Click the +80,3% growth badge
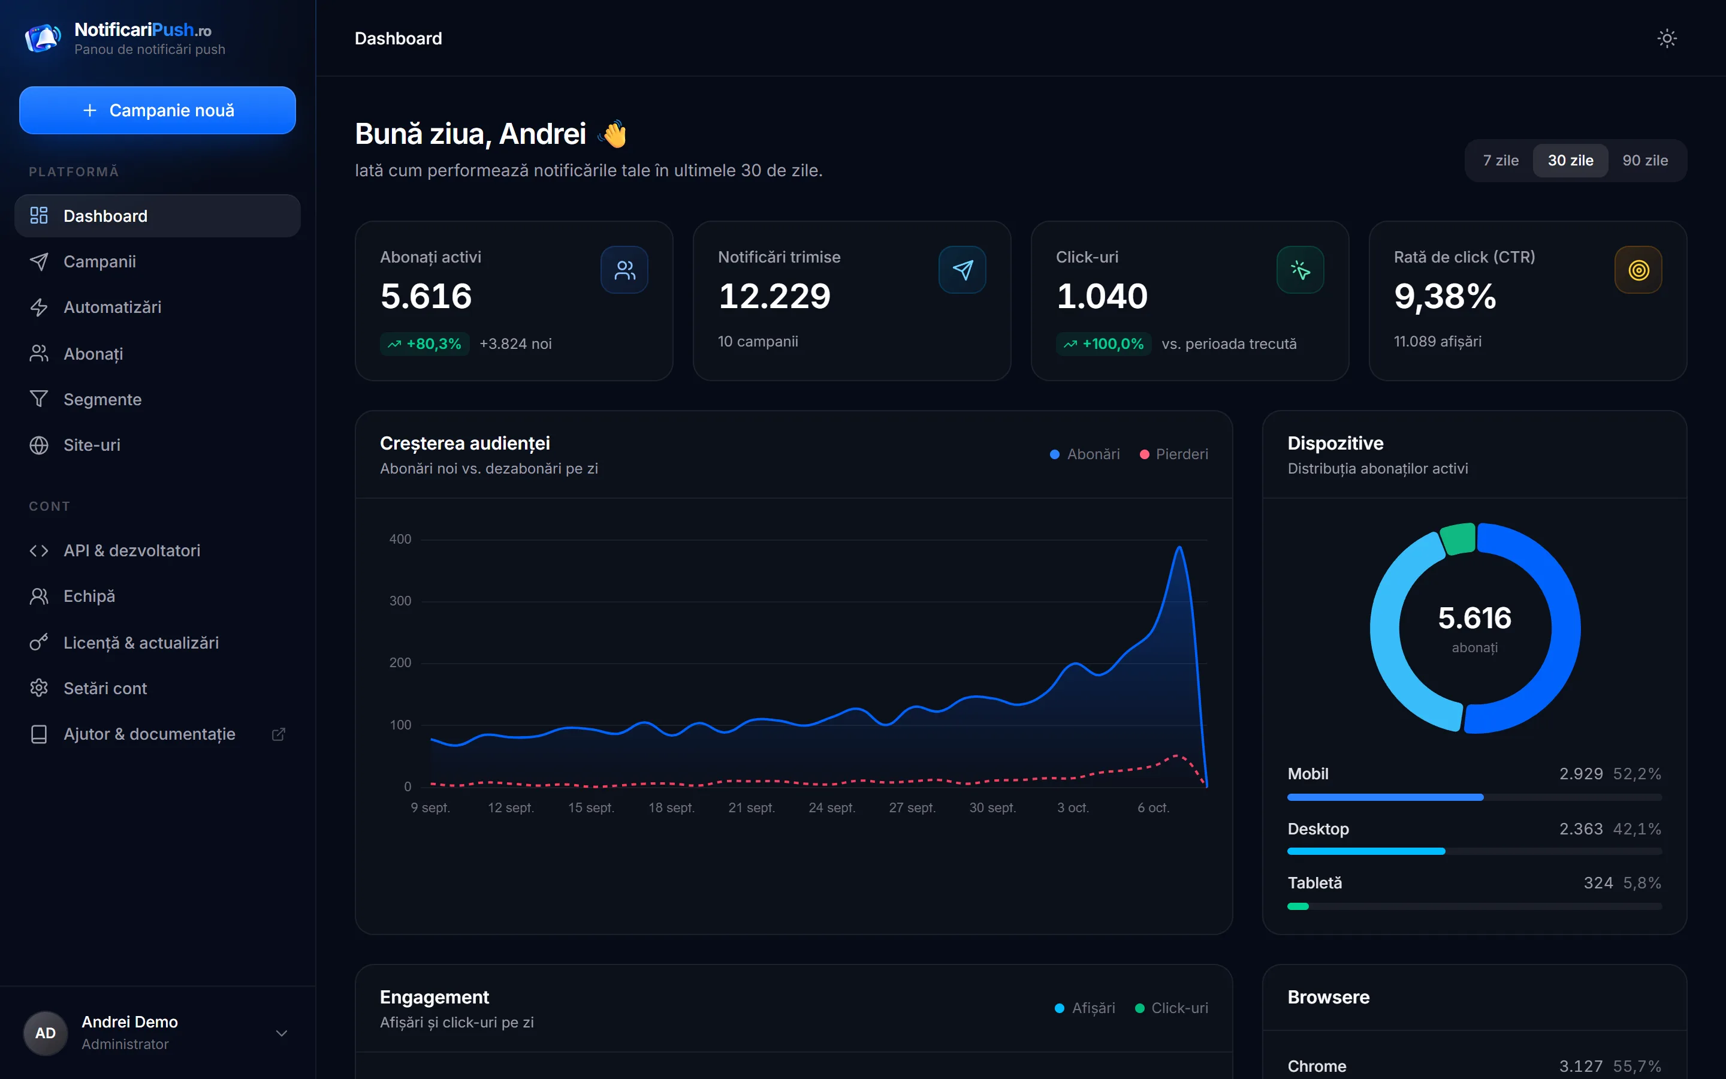Screen dimensions: 1726x1079 [424, 344]
